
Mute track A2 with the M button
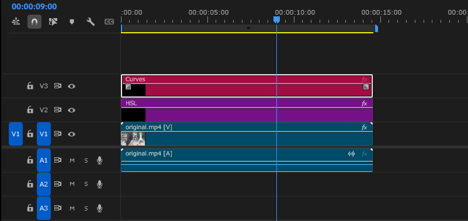[72, 184]
